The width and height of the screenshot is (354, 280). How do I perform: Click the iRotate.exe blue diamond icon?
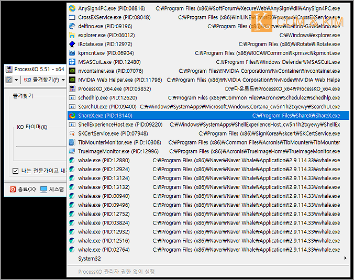click(72, 44)
